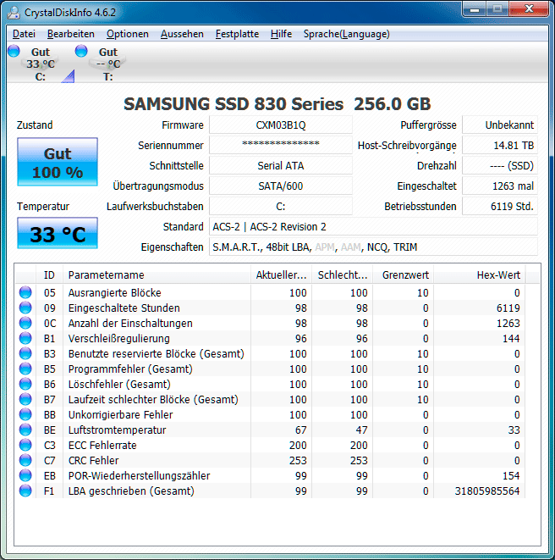
Task: Click status icon for Unkorrigierbare Fehler
Action: tap(25, 414)
